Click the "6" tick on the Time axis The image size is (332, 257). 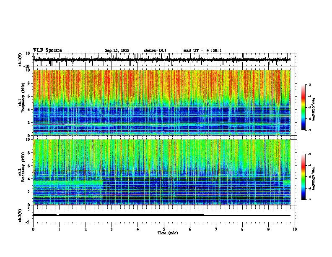[190, 229]
